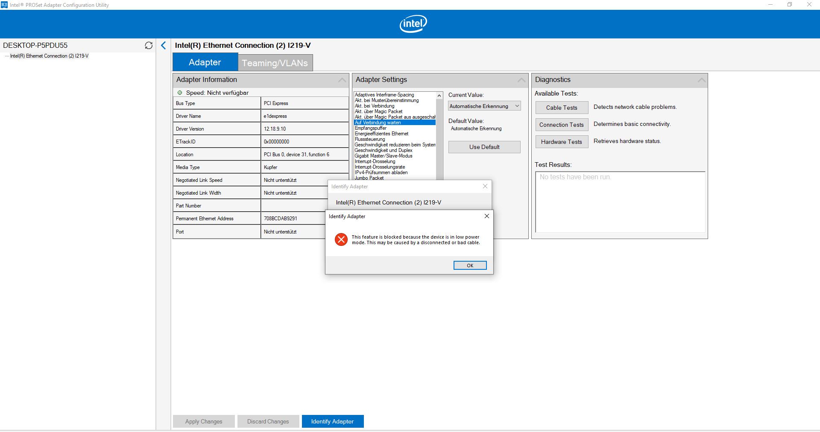Collapse the Adapter Settings panel
The image size is (820, 432).
click(x=521, y=80)
